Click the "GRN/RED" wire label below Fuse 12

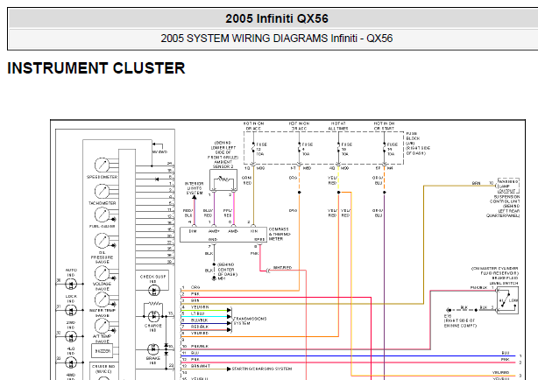(x=247, y=180)
